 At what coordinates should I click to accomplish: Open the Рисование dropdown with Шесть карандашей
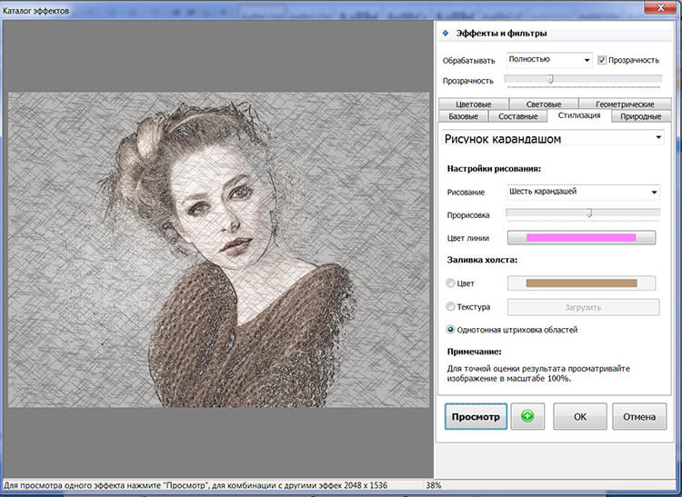tap(582, 192)
